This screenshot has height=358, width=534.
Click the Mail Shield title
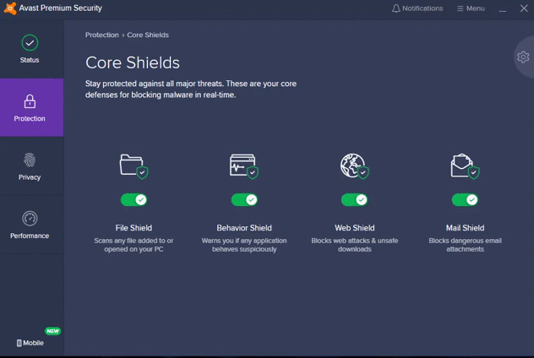[x=465, y=228]
